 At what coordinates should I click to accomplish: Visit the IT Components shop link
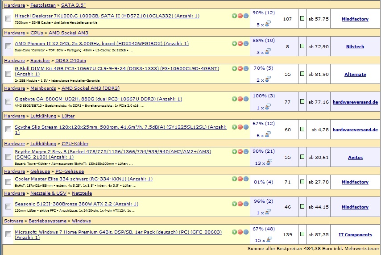[355, 235]
